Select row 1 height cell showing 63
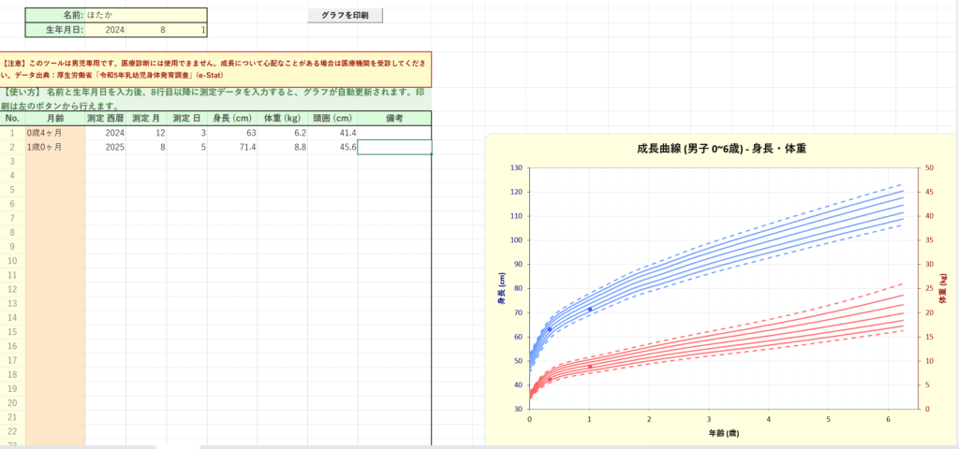Screen dimensions: 959x449 point(232,133)
